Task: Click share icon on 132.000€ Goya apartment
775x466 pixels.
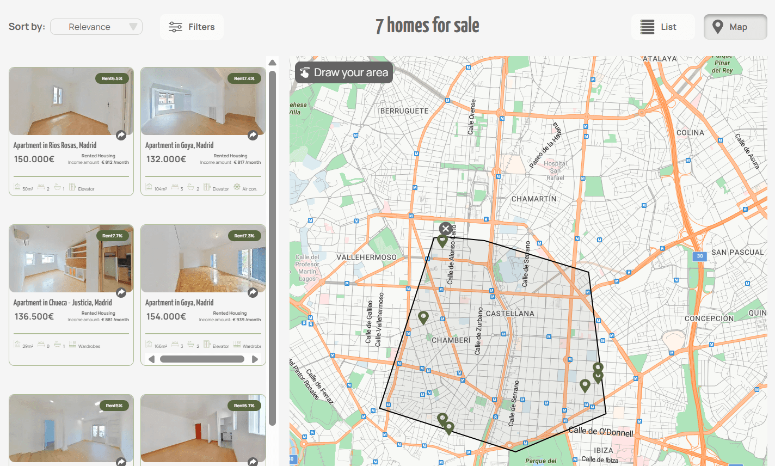Action: tap(253, 135)
